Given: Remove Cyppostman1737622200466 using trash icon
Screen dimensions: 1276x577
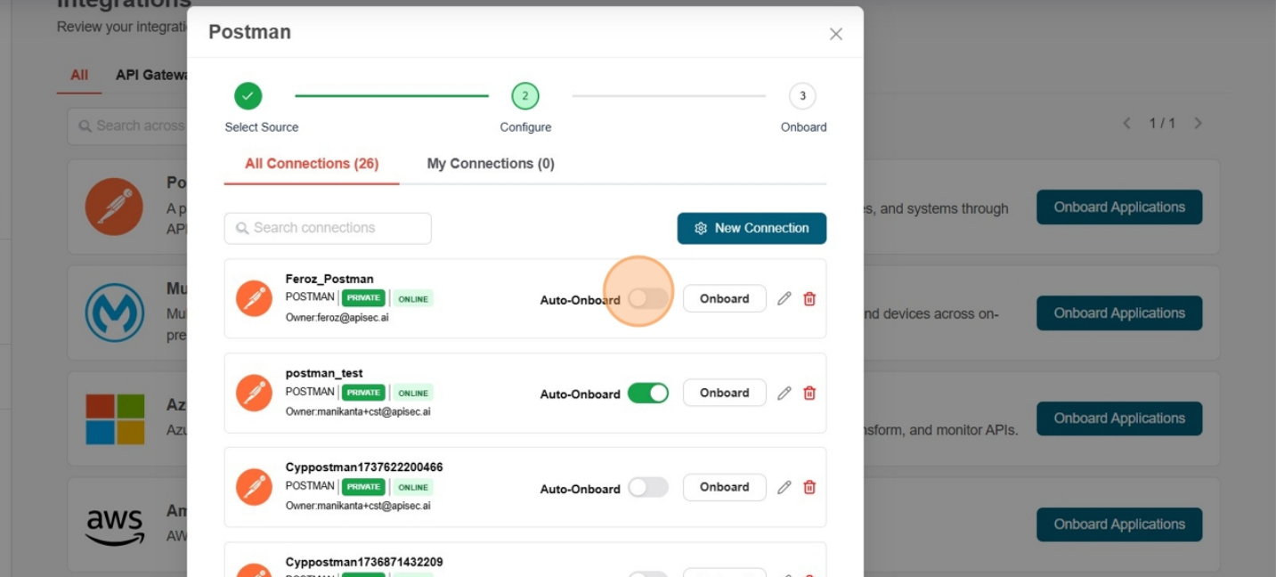Looking at the screenshot, I should pyautogui.click(x=809, y=488).
